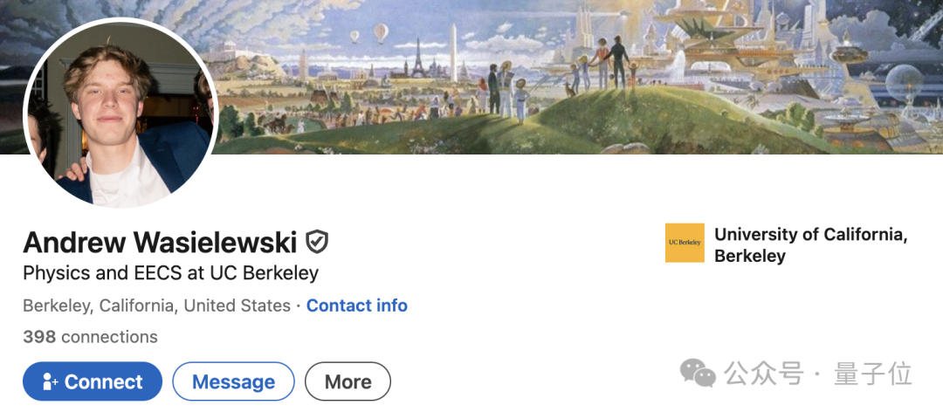Click the verified shield badge beside the name
This screenshot has width=943, height=412.
tap(317, 242)
